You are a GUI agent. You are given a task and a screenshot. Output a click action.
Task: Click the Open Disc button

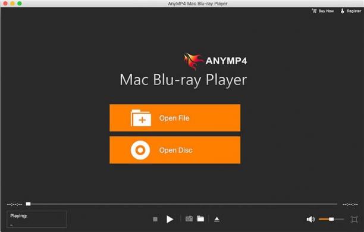pyautogui.click(x=175, y=150)
